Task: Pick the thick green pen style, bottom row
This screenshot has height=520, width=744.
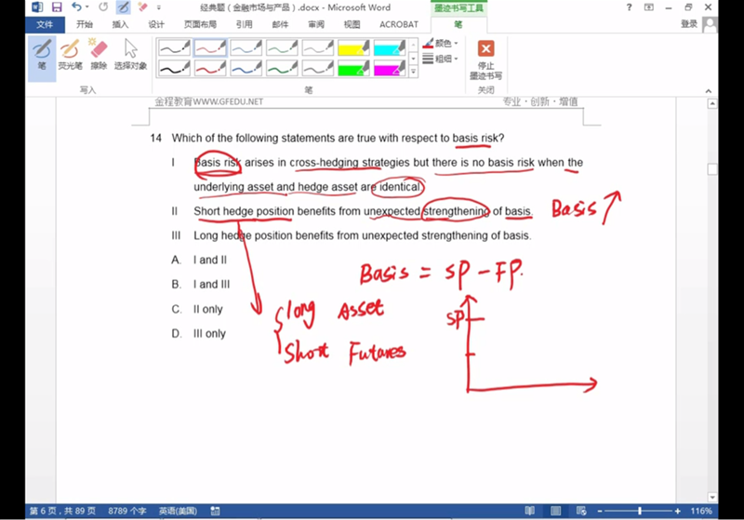Action: tap(282, 68)
